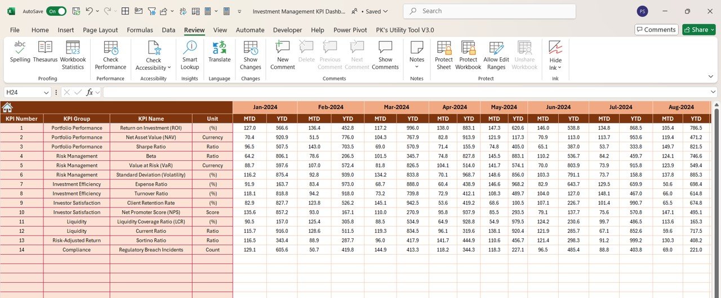Open the Share button dropdown
This screenshot has height=298, width=721.
pyautogui.click(x=713, y=30)
